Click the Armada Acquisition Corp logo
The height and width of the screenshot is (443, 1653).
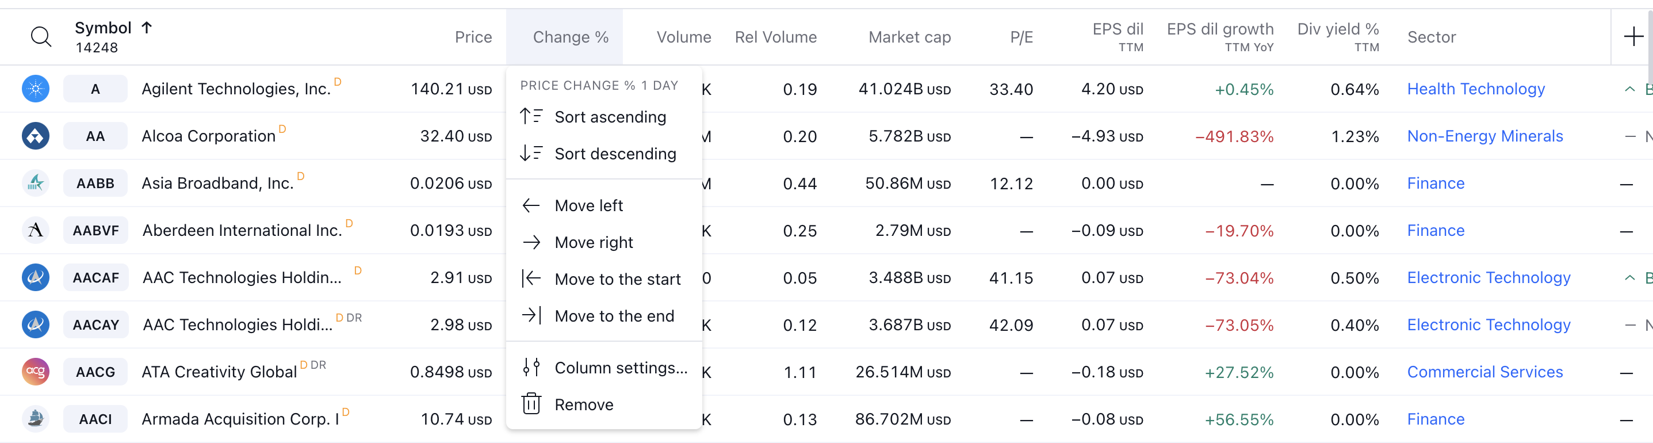36,419
